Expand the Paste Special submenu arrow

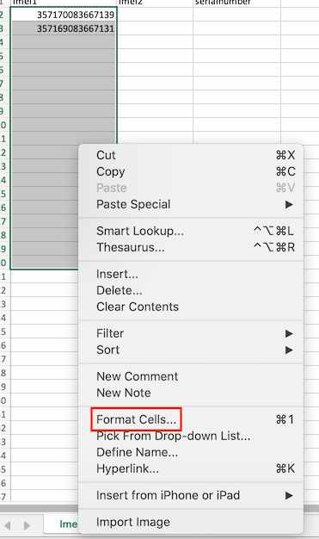pyautogui.click(x=289, y=205)
